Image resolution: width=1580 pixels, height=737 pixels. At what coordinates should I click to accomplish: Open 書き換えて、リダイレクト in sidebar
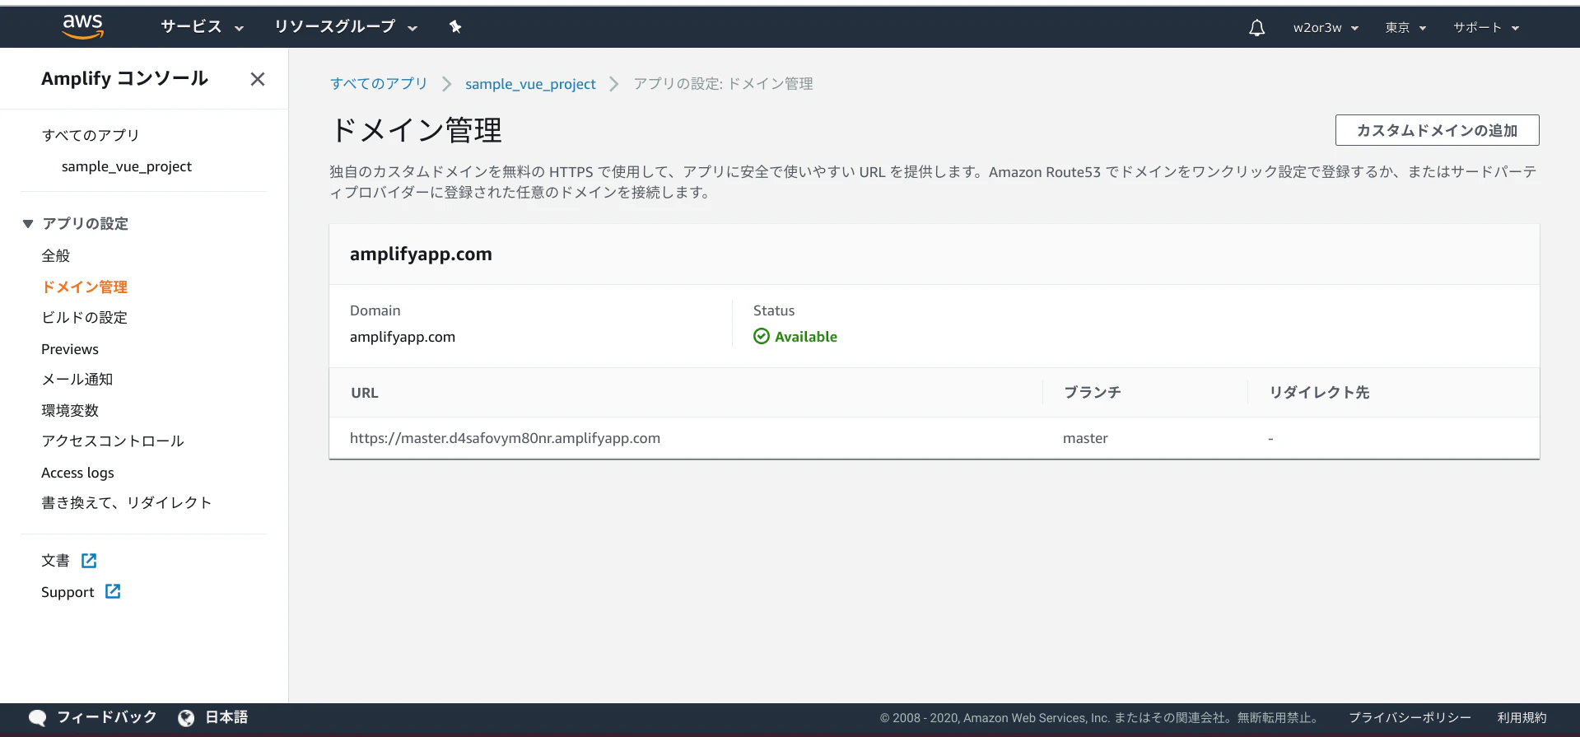click(x=127, y=503)
